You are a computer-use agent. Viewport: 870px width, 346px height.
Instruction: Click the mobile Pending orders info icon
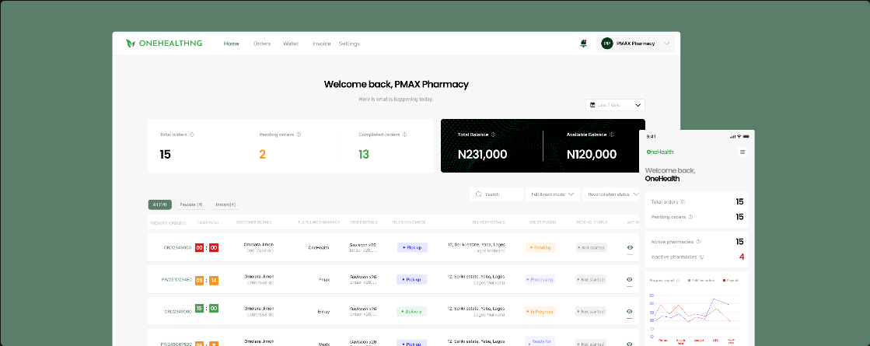point(690,217)
